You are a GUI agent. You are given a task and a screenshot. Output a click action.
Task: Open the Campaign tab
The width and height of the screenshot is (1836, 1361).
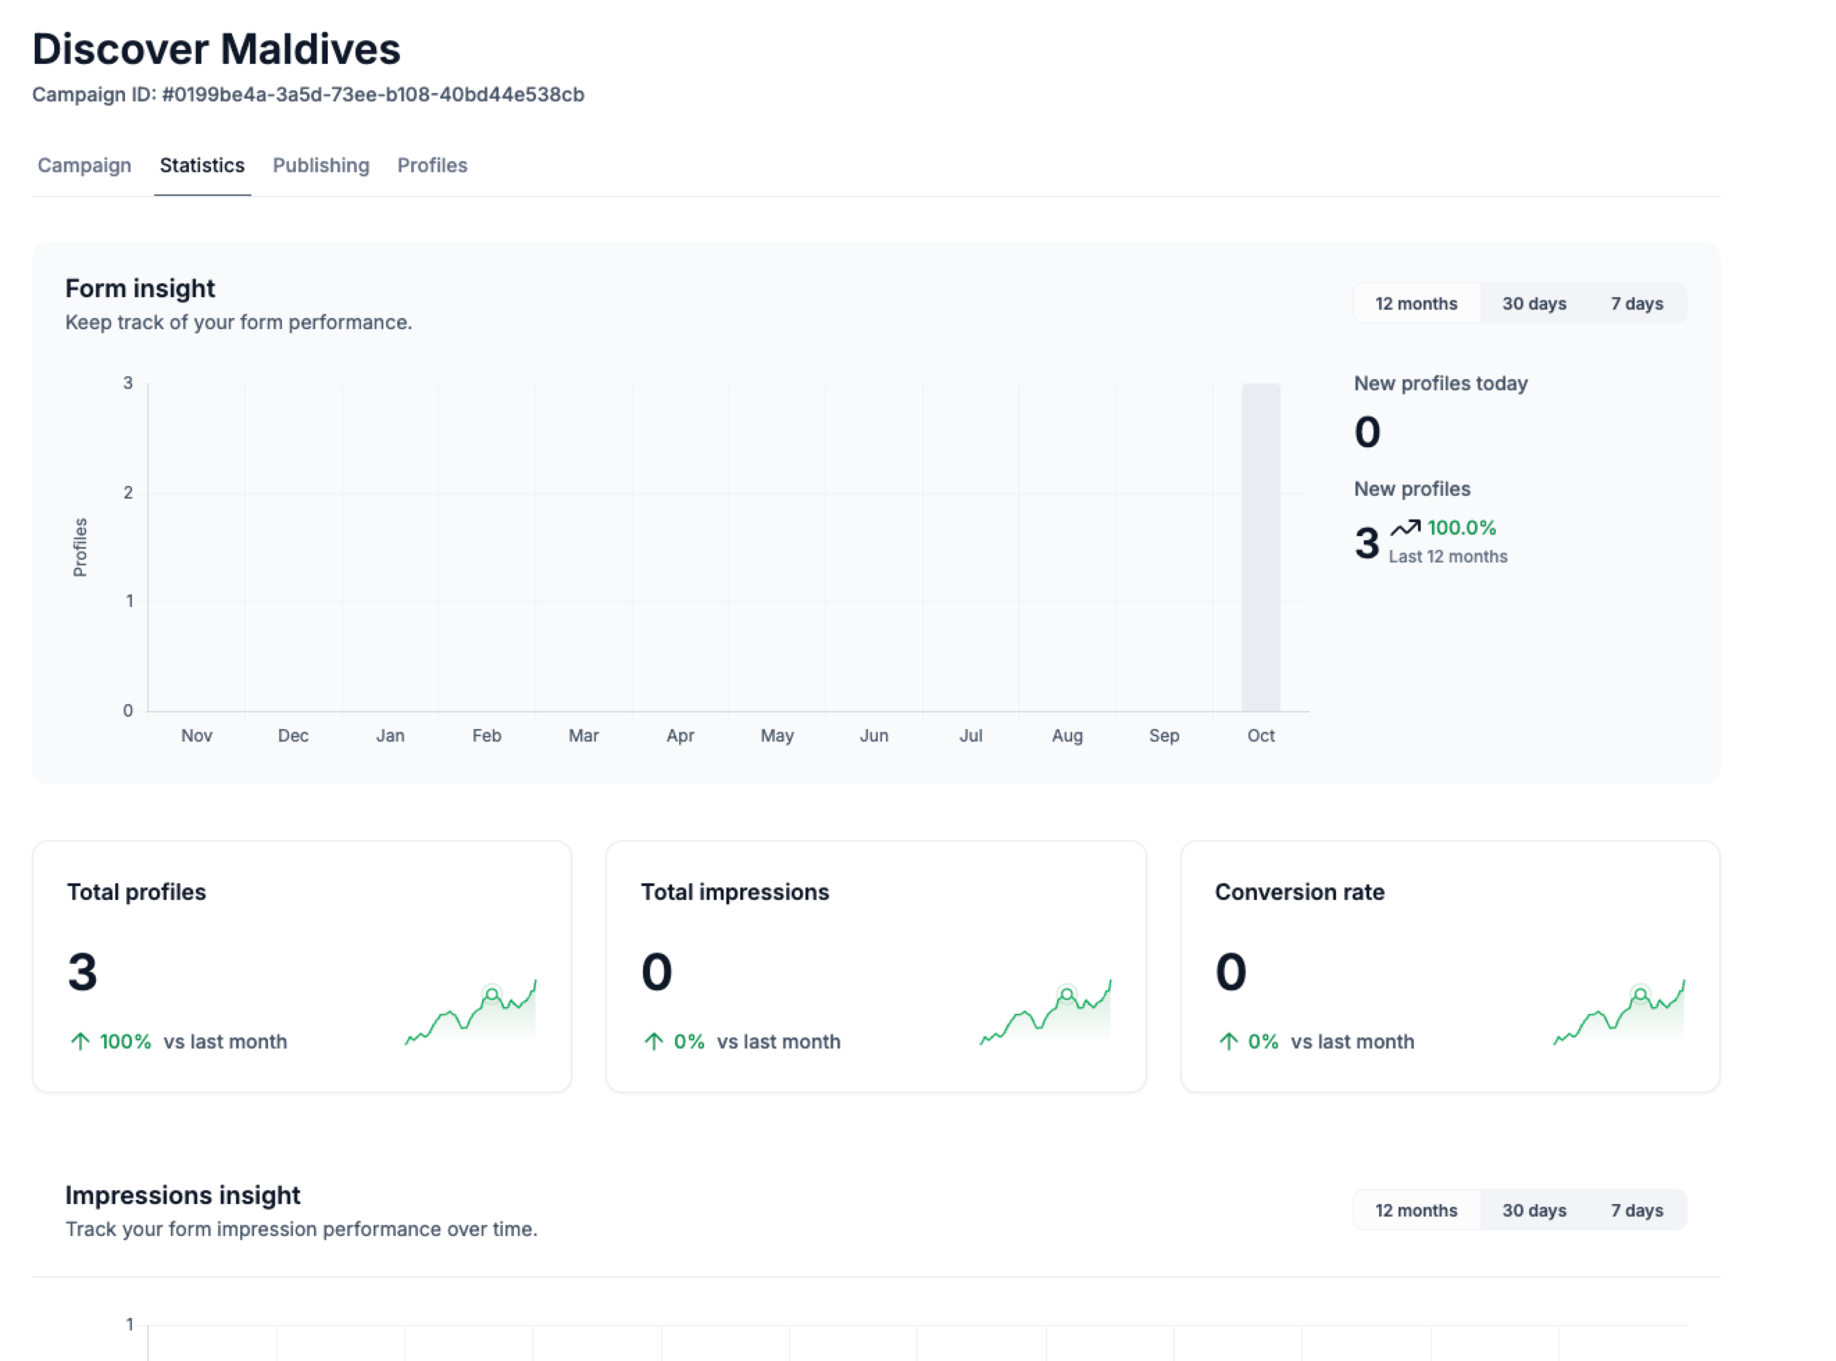[x=84, y=165]
